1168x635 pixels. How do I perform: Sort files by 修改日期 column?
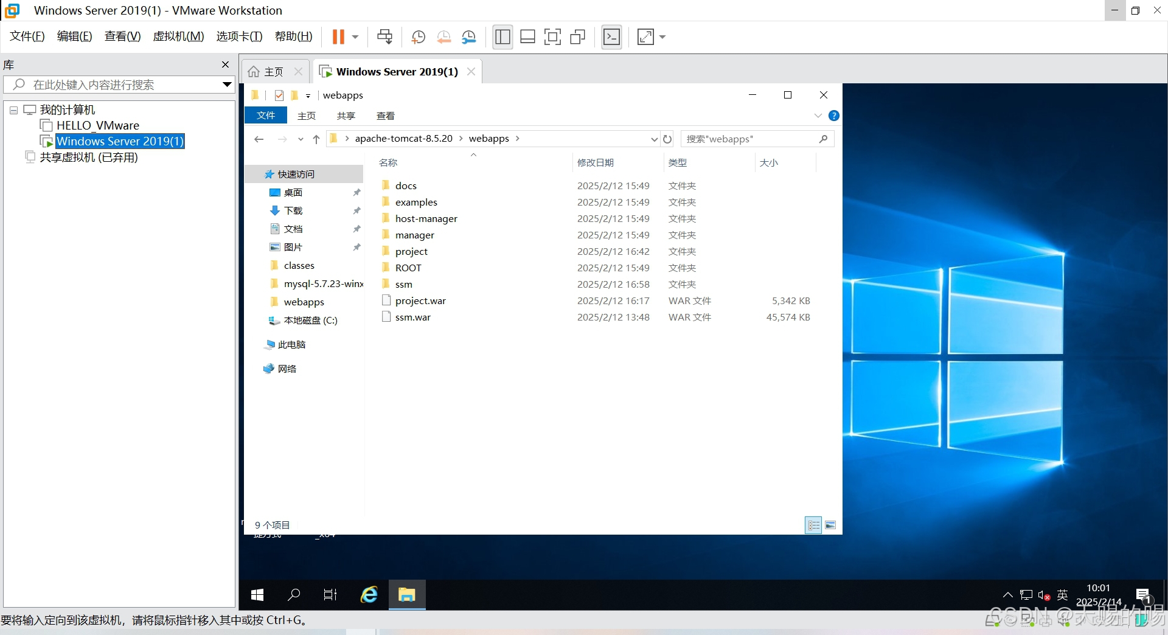(x=596, y=163)
